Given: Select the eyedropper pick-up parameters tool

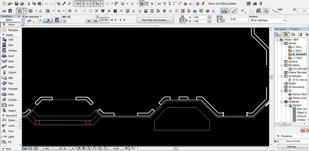Looking at the screenshot, I should [64, 3].
